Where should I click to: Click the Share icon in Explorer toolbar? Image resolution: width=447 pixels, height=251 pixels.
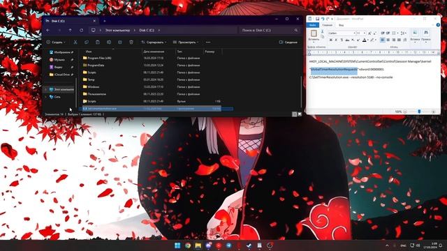point(120,42)
